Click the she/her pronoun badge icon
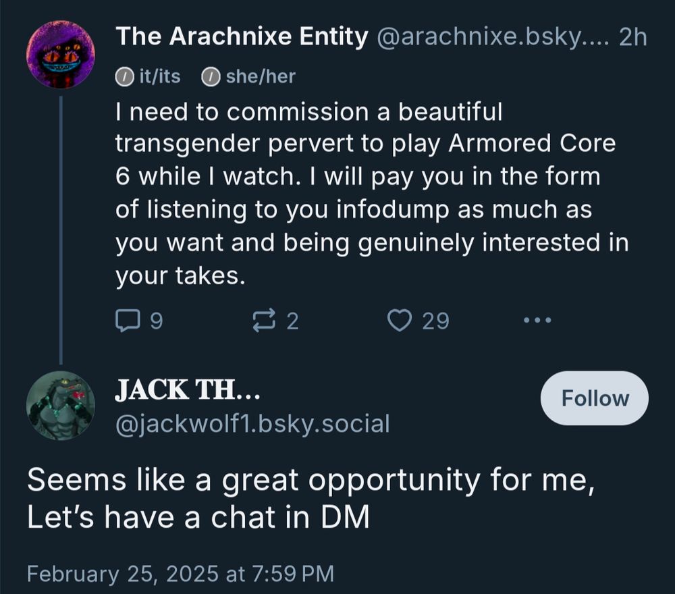 click(211, 76)
